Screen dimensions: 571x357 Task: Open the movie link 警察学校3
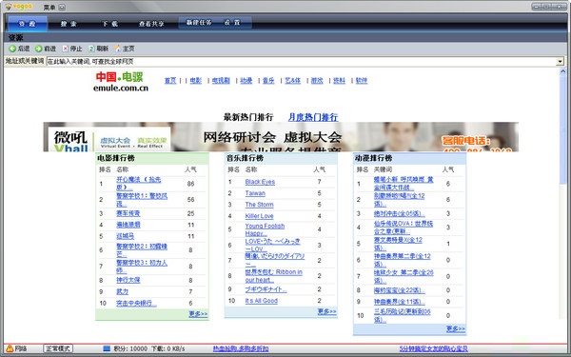(142, 267)
